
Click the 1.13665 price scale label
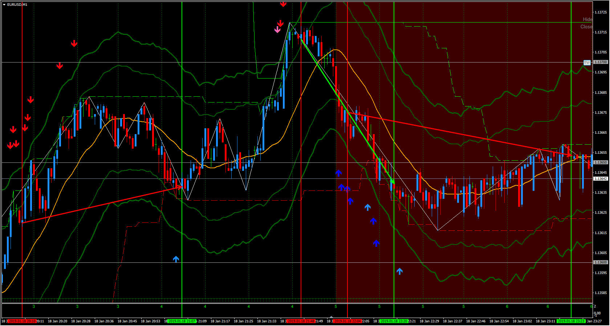(601, 133)
